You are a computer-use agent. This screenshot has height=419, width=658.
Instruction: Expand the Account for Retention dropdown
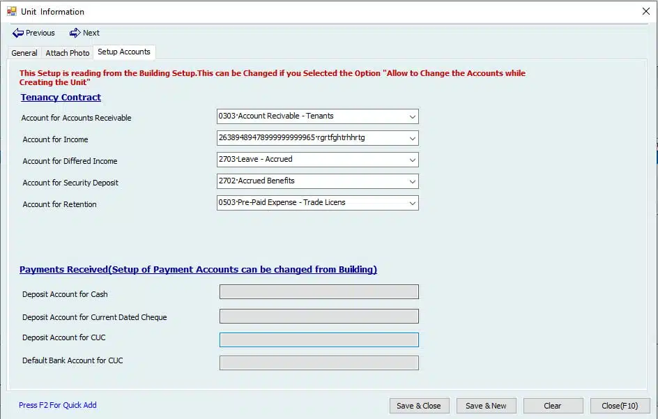point(318,203)
